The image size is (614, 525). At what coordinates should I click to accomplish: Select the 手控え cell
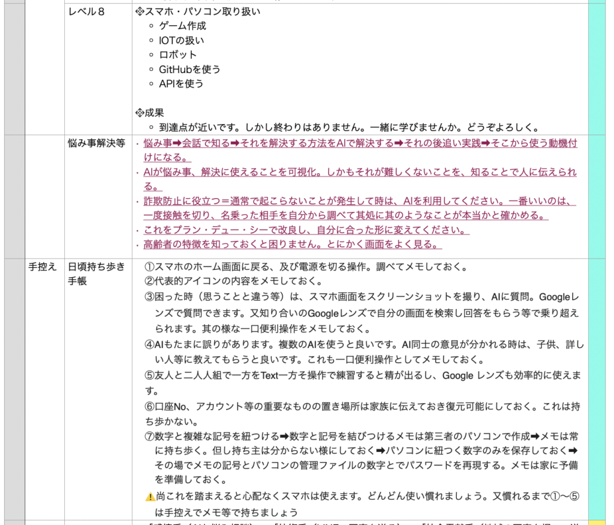43,267
